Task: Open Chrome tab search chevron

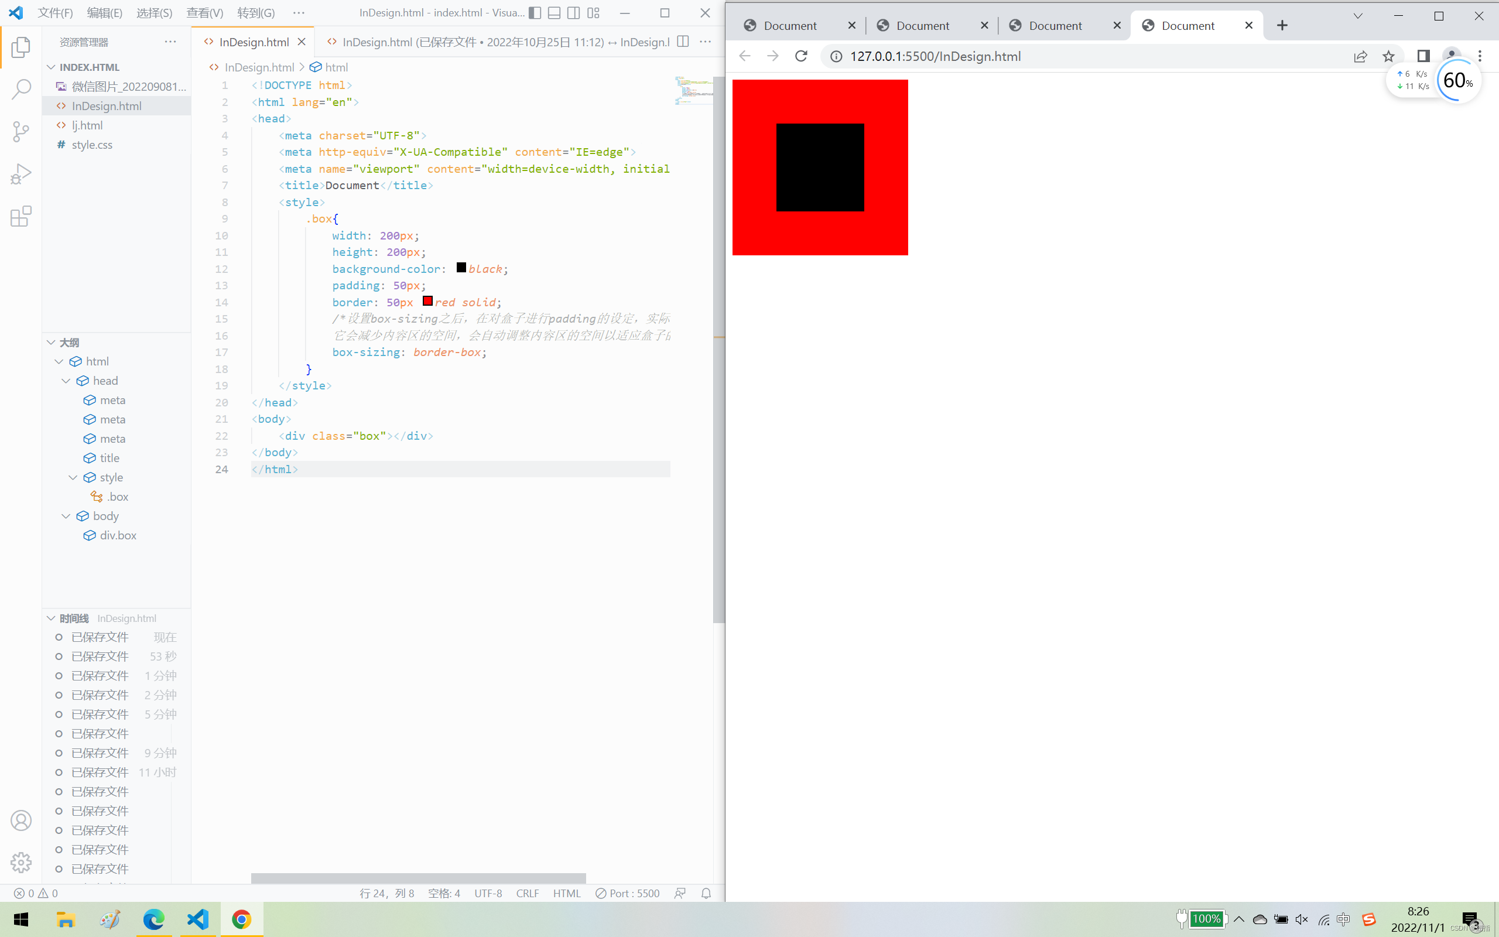Action: (x=1358, y=16)
